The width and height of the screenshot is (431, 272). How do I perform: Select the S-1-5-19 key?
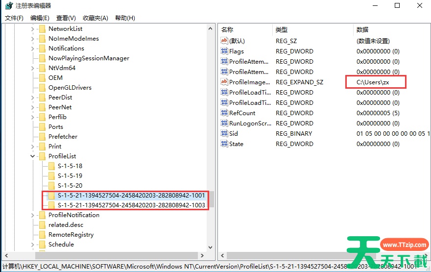70,176
